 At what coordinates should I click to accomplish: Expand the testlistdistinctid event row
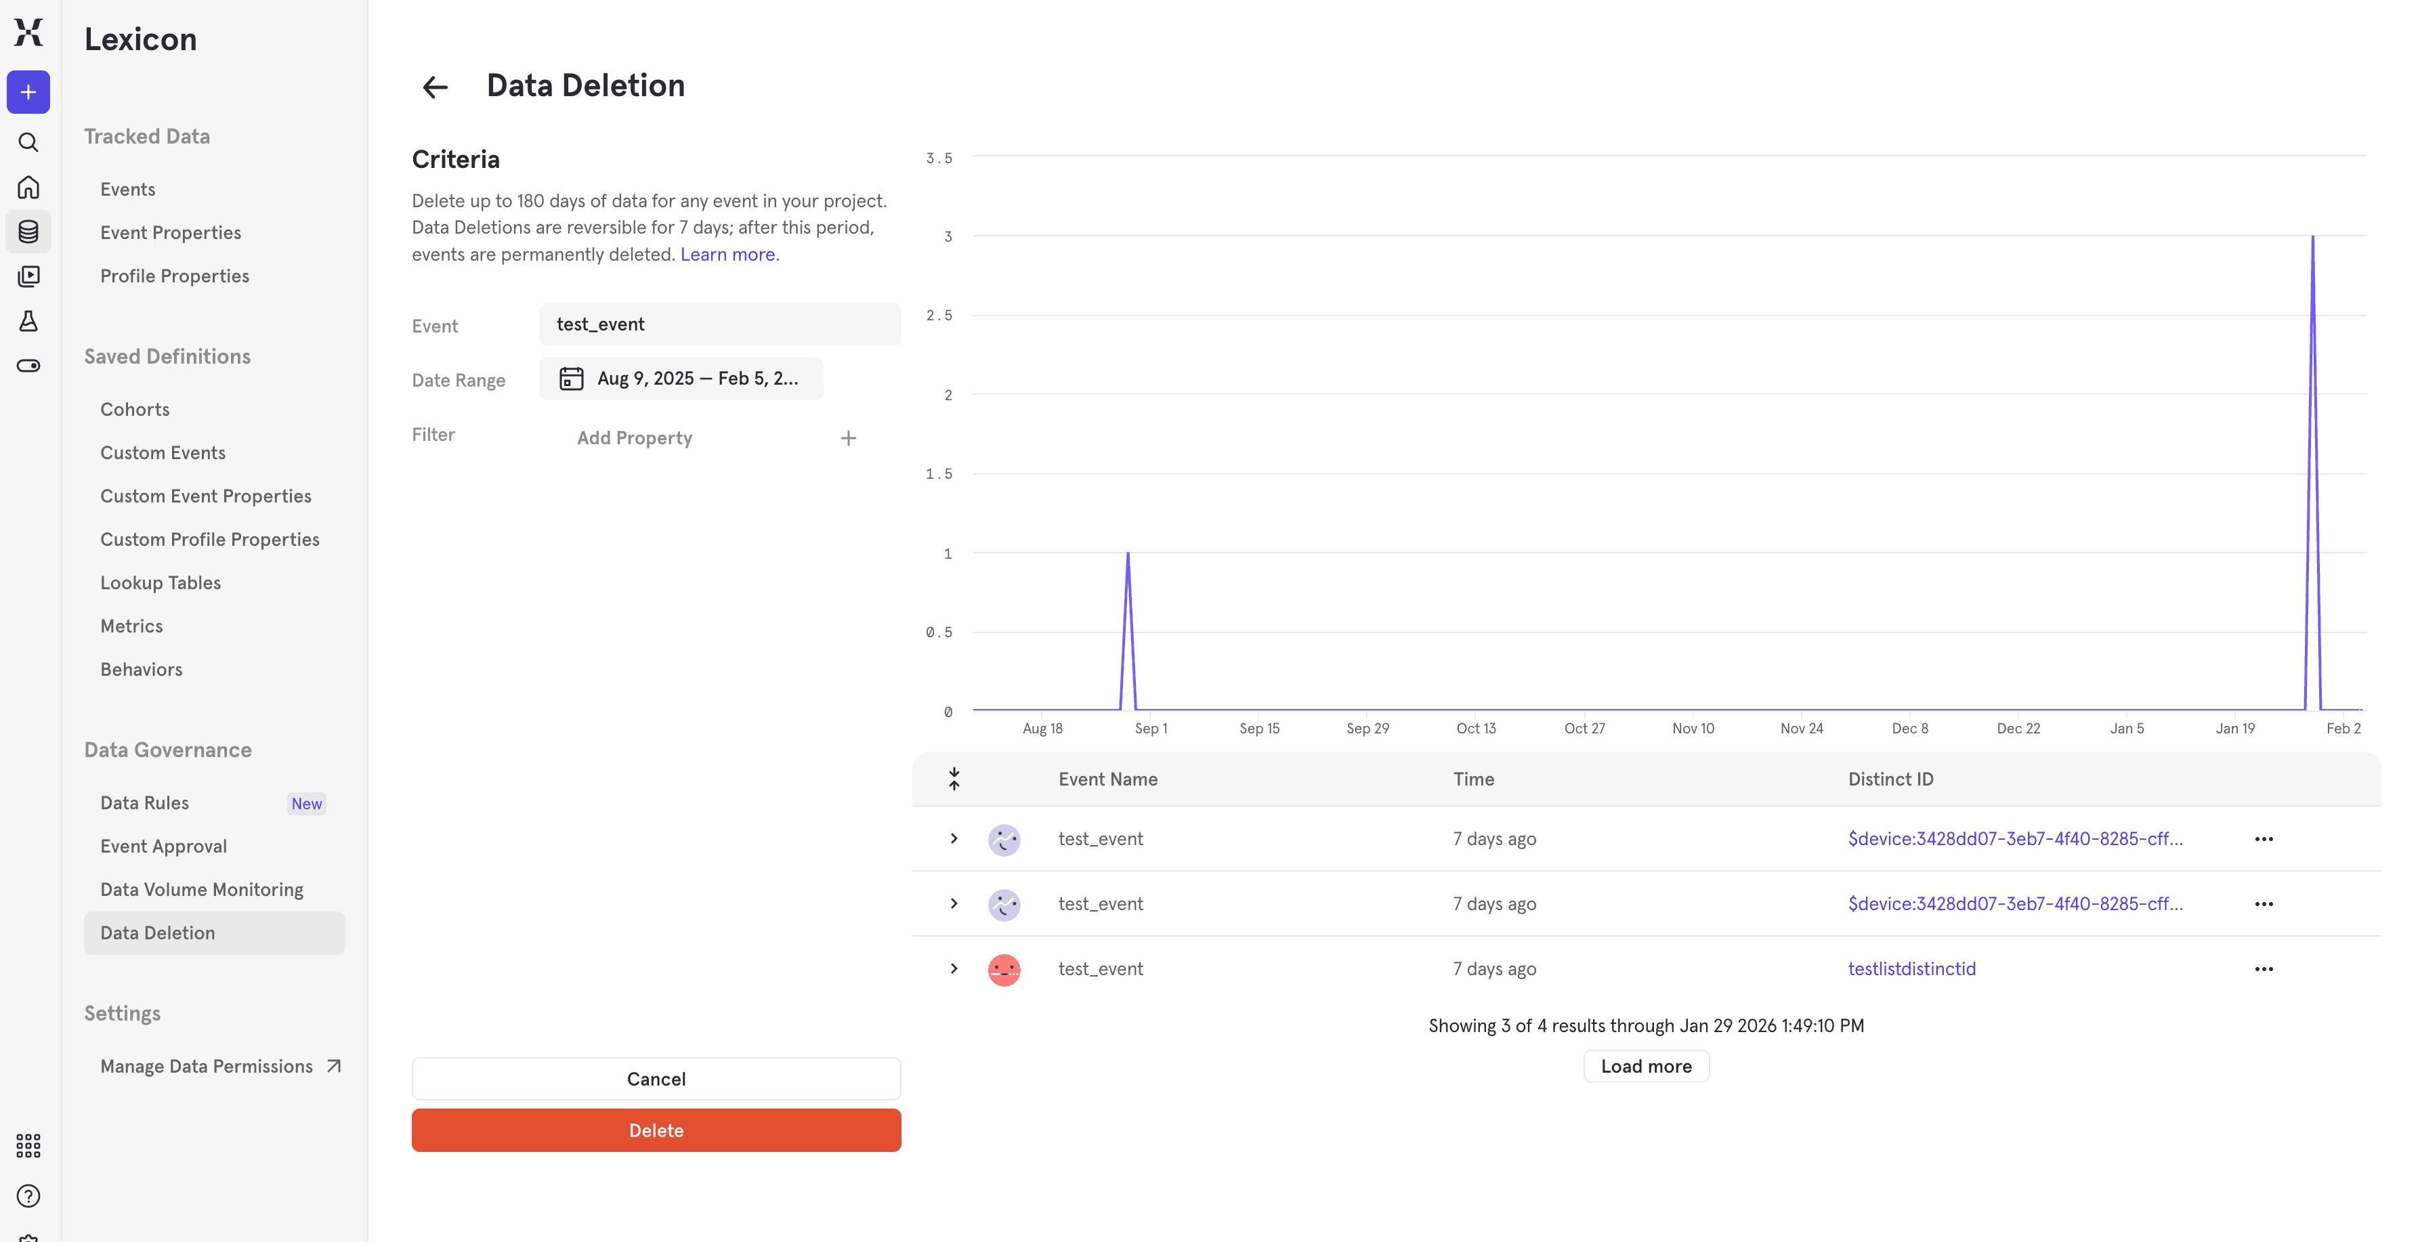(954, 968)
